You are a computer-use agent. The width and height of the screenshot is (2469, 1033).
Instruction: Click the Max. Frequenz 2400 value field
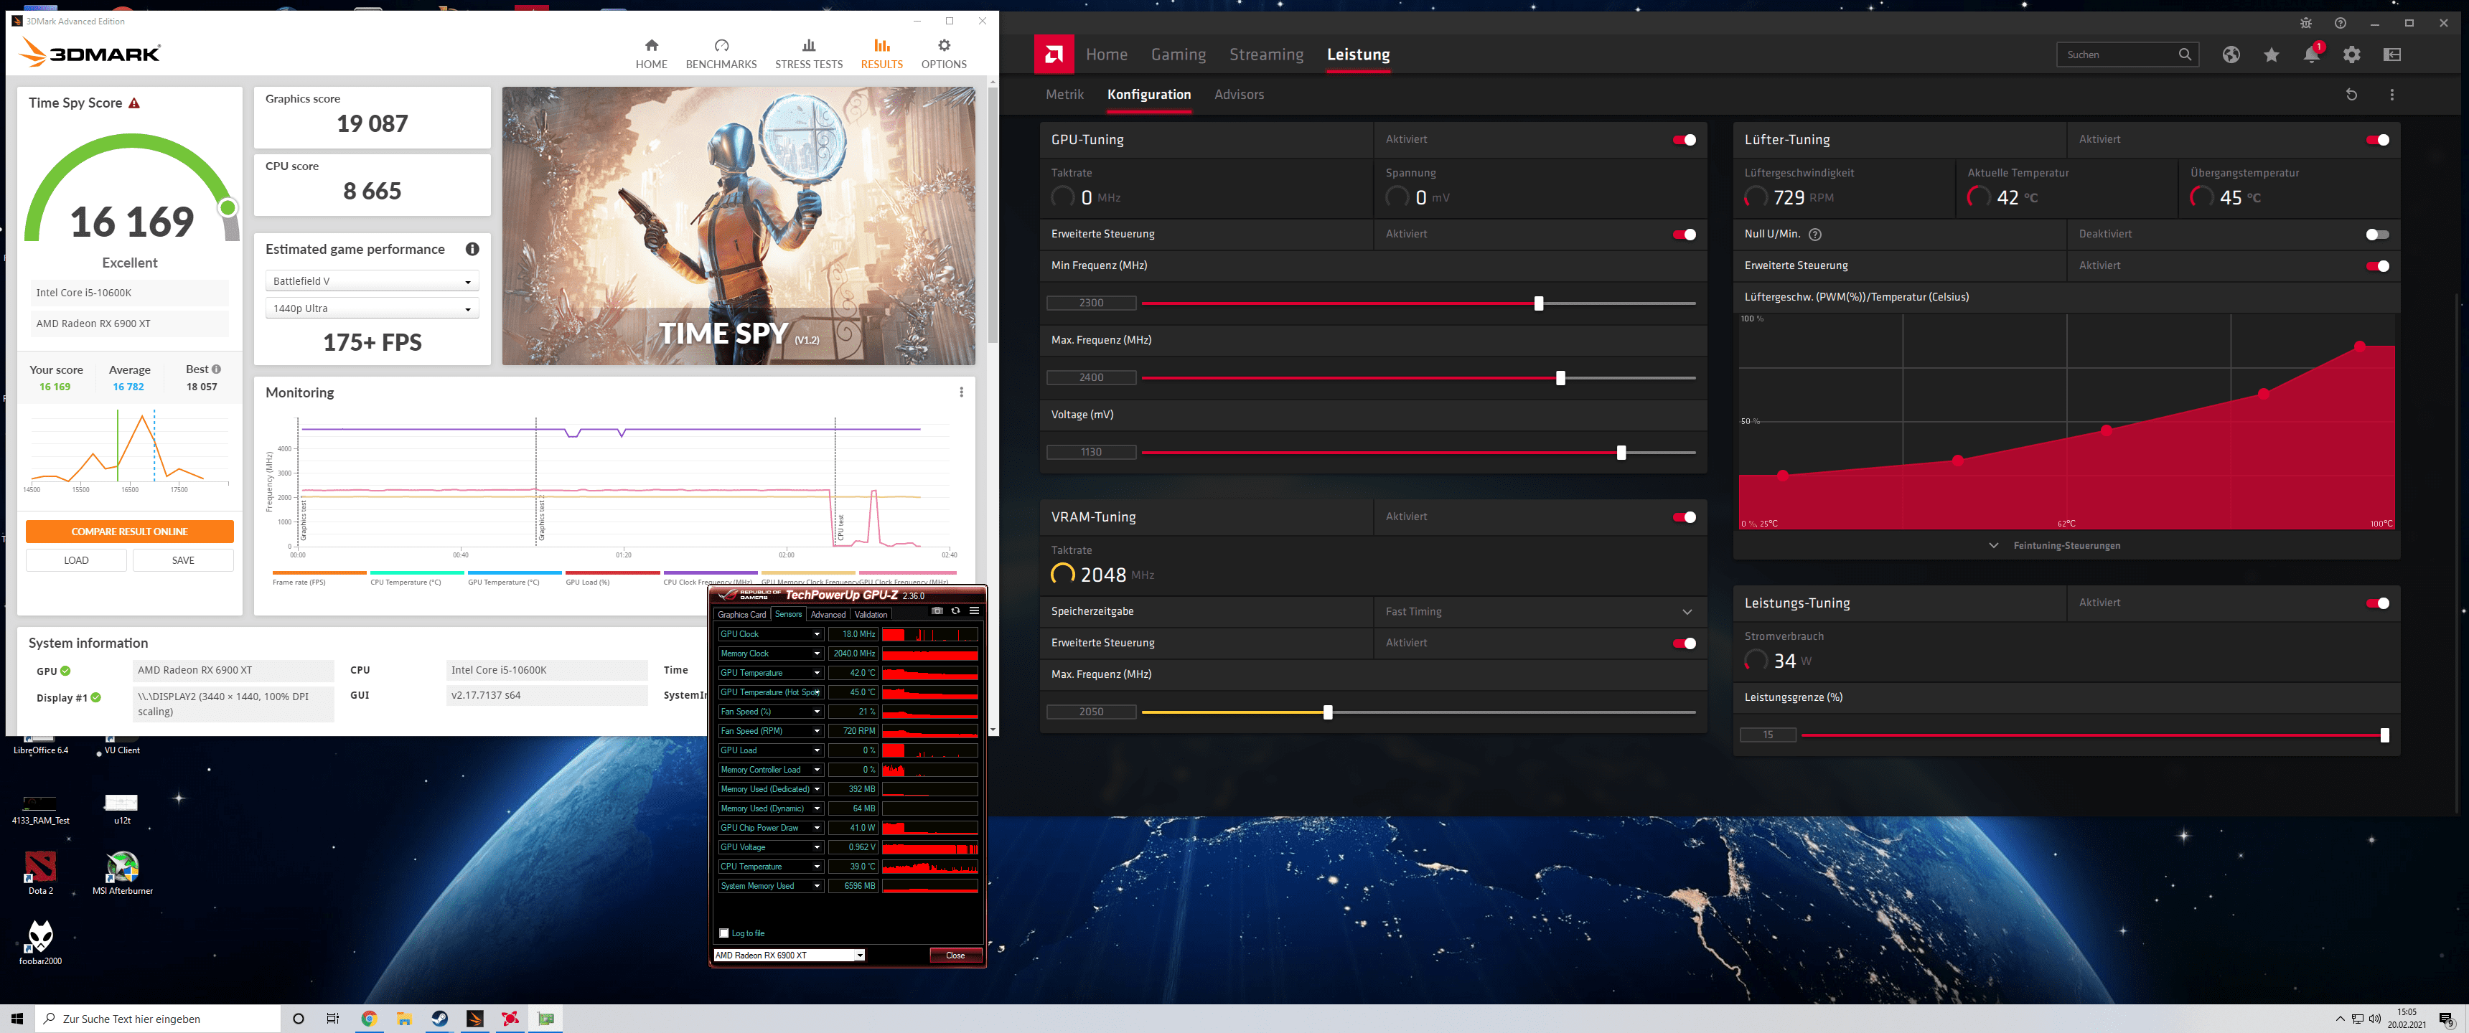[1091, 379]
